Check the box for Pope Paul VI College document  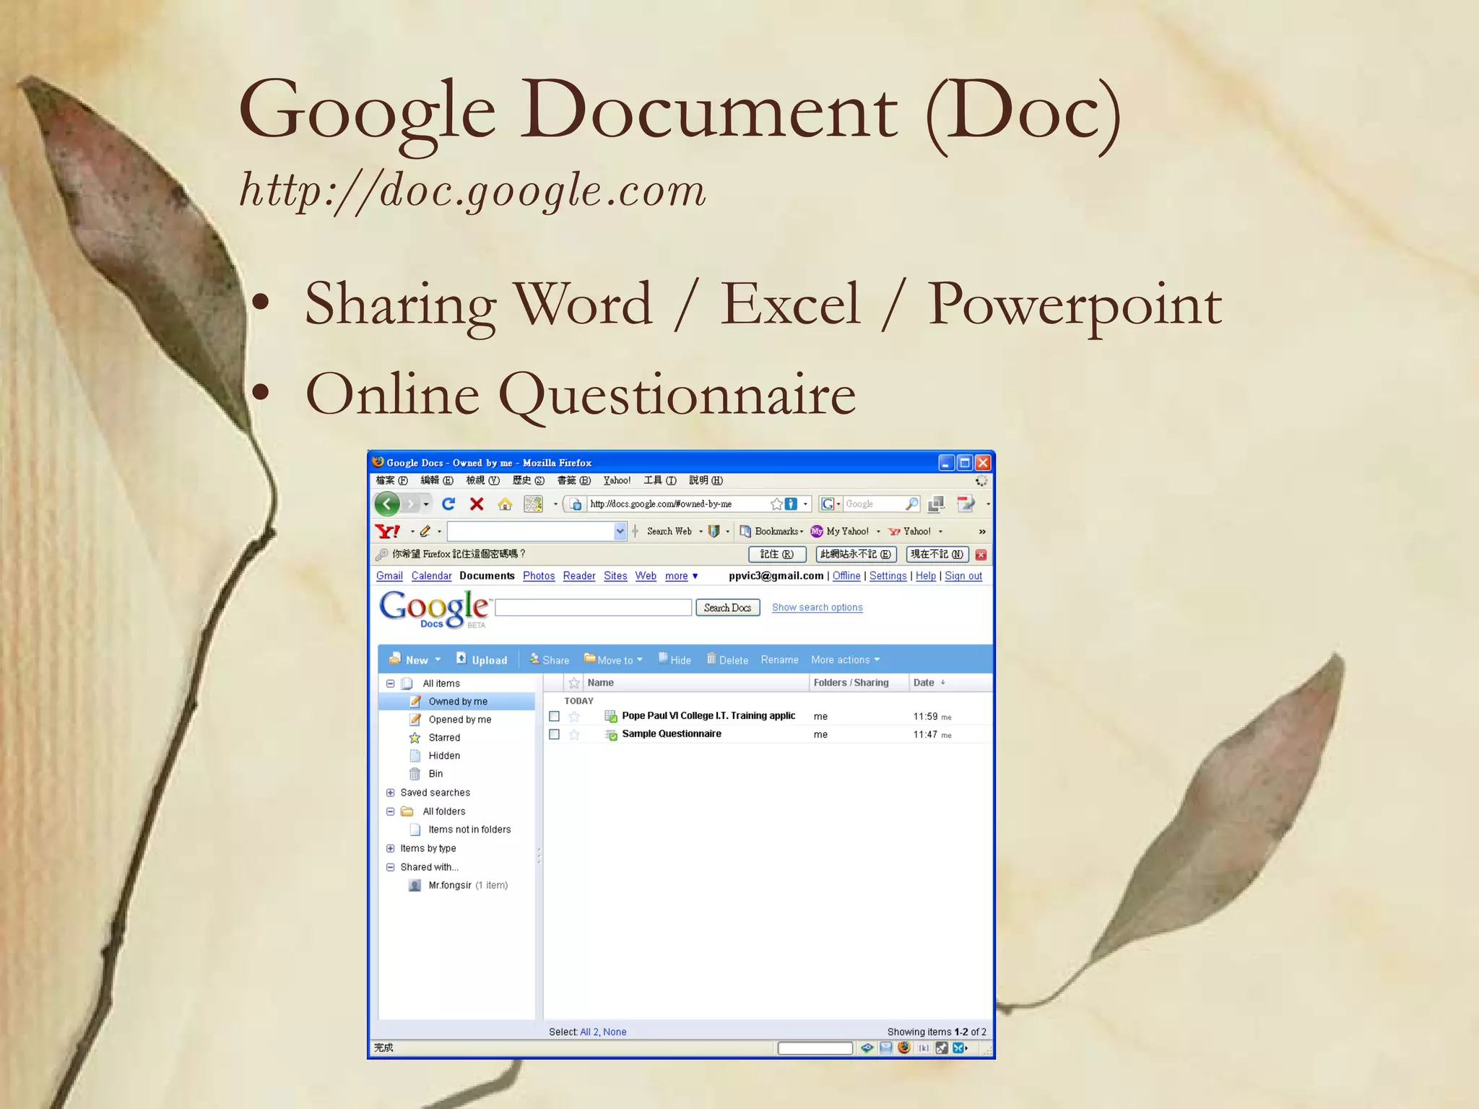click(x=555, y=716)
